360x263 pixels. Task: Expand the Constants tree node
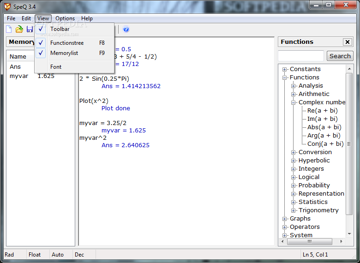(284, 69)
